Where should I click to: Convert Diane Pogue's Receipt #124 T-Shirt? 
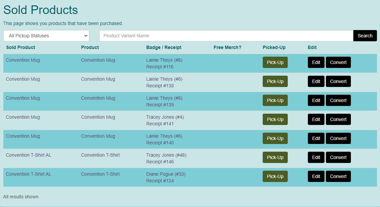tap(338, 176)
